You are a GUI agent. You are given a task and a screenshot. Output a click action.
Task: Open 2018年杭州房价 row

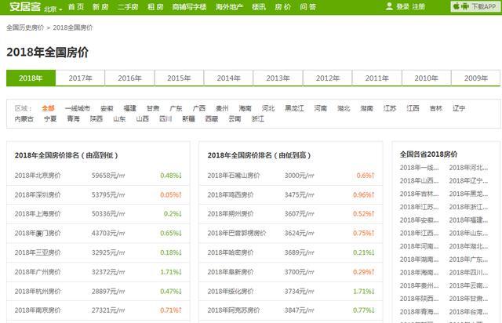click(98, 292)
